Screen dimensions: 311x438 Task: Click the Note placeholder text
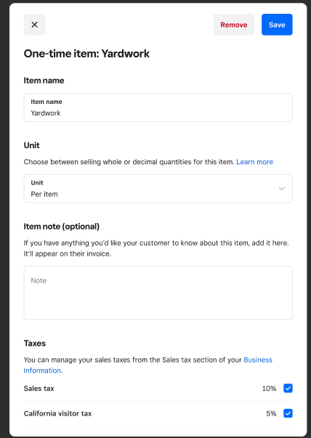tap(39, 280)
